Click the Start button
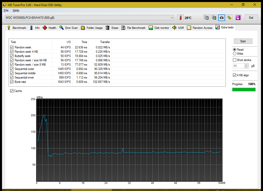The width and height of the screenshot is (263, 191). (x=243, y=41)
